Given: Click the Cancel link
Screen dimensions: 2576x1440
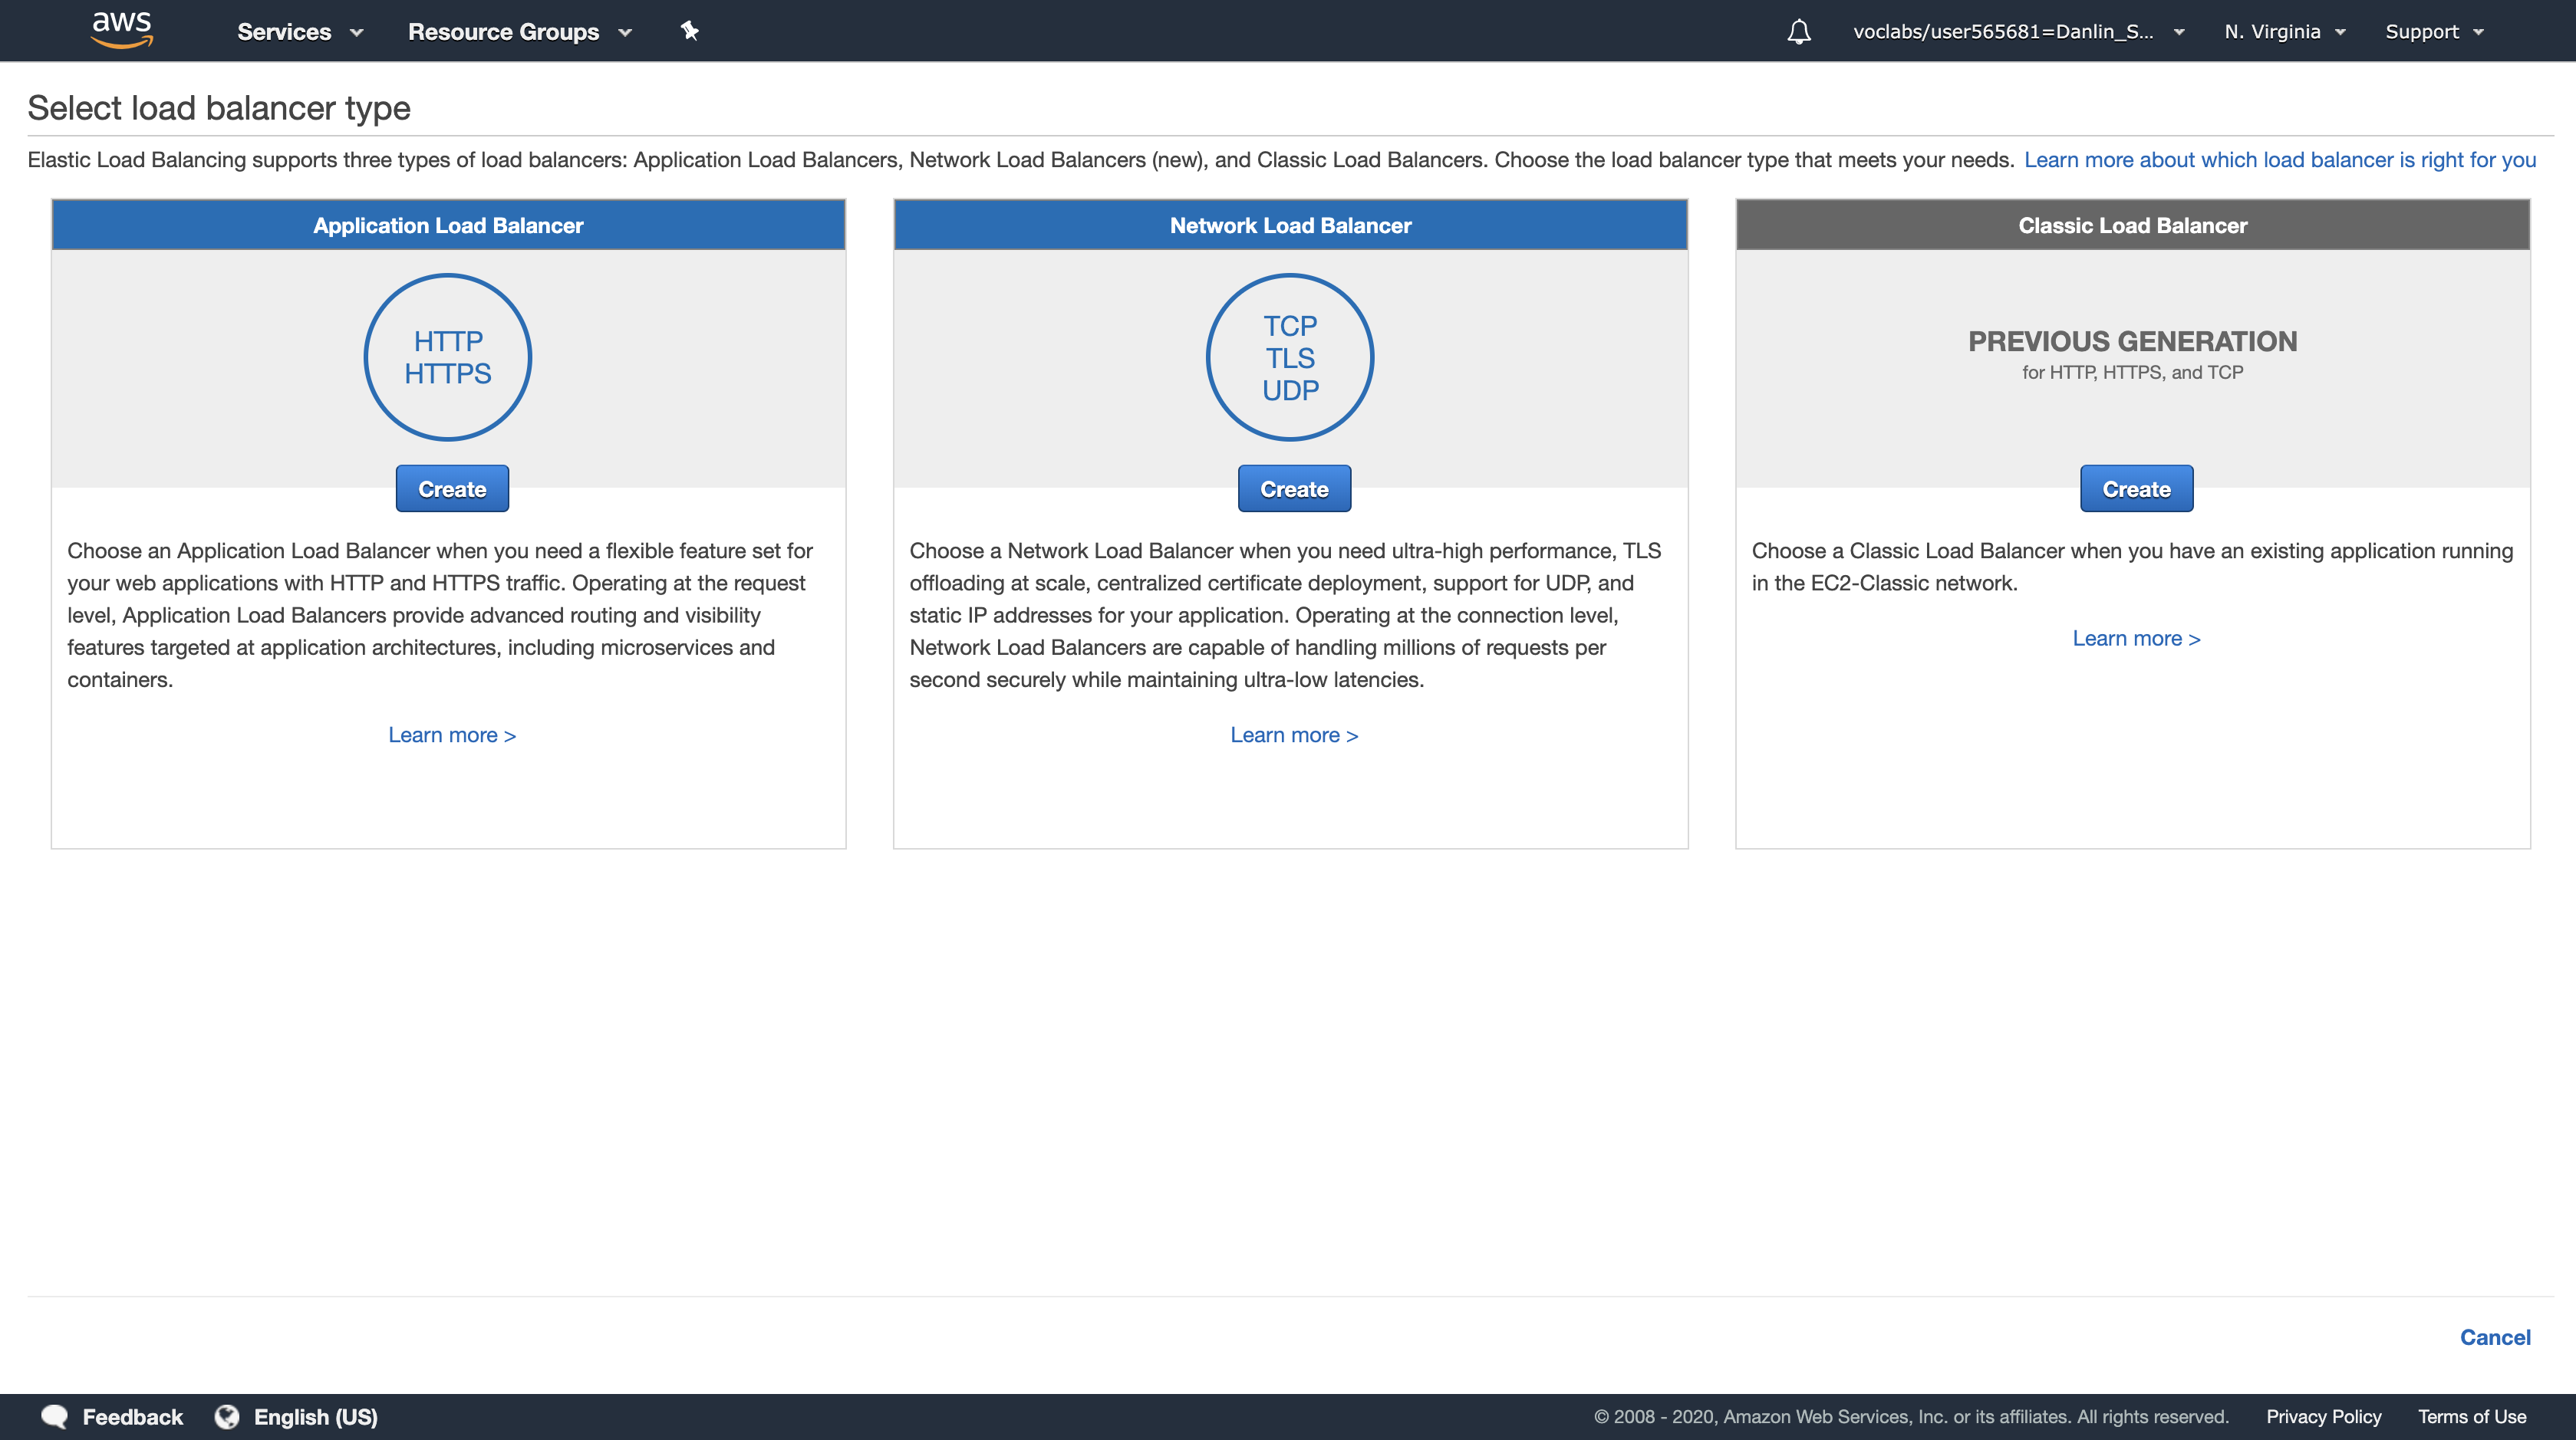Looking at the screenshot, I should [x=2494, y=1337].
